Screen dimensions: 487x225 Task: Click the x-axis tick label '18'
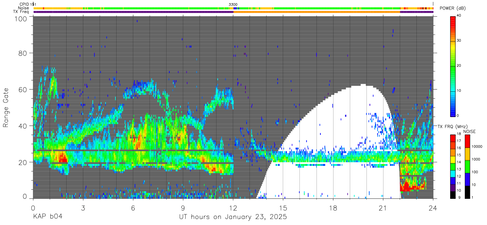click(x=333, y=208)
